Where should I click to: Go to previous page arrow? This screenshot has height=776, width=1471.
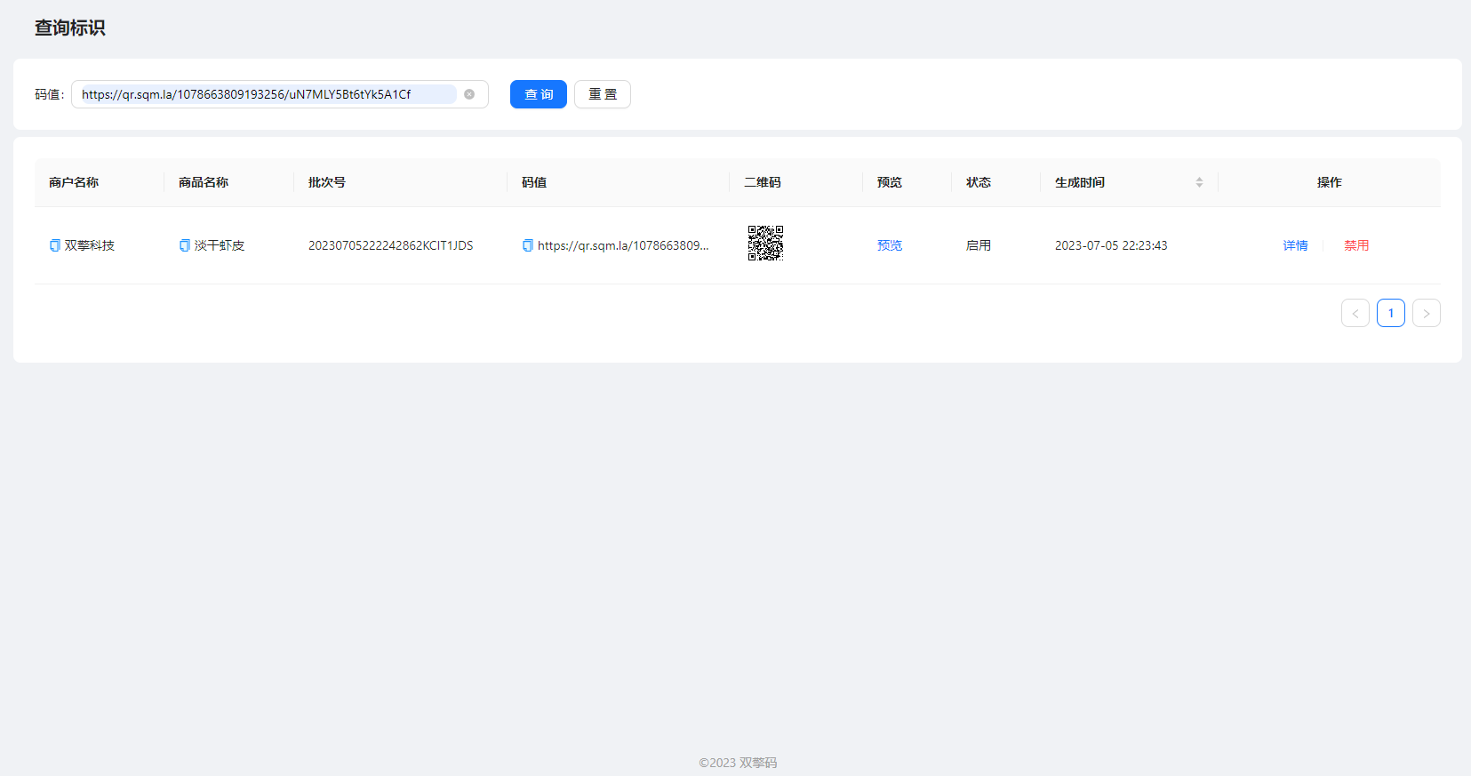(x=1355, y=313)
